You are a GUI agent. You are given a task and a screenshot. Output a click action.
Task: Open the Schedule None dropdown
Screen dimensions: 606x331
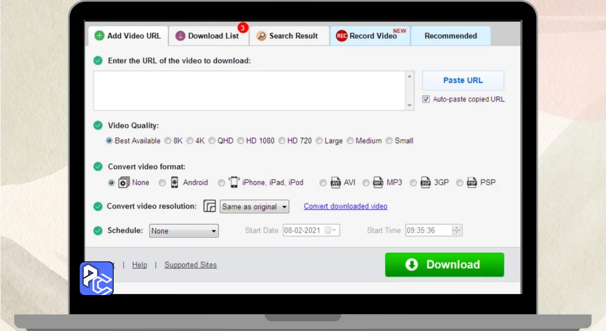click(x=184, y=231)
